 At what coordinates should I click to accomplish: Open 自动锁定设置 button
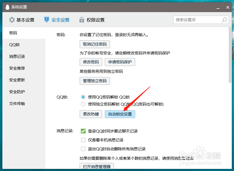point(120,114)
